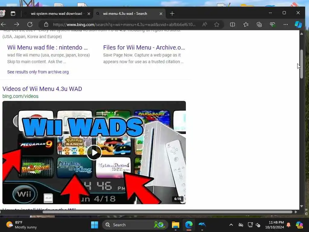Screen dimensions: 309x232
Task: Open a new browser tab
Action: 172,14
